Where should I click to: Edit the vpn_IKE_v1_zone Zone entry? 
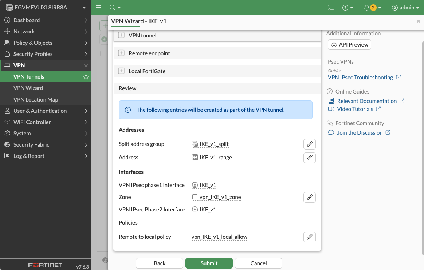[310, 197]
